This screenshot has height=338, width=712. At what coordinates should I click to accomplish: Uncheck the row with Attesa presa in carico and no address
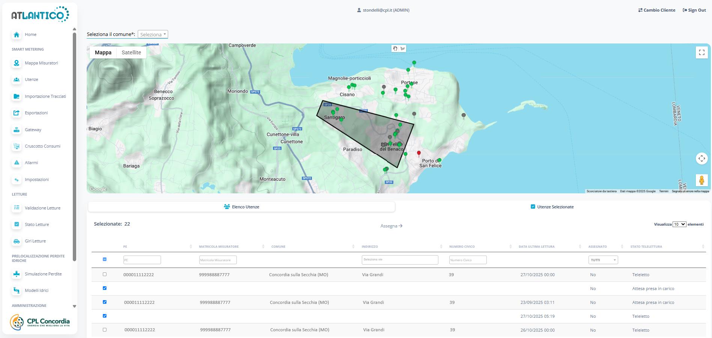click(105, 288)
